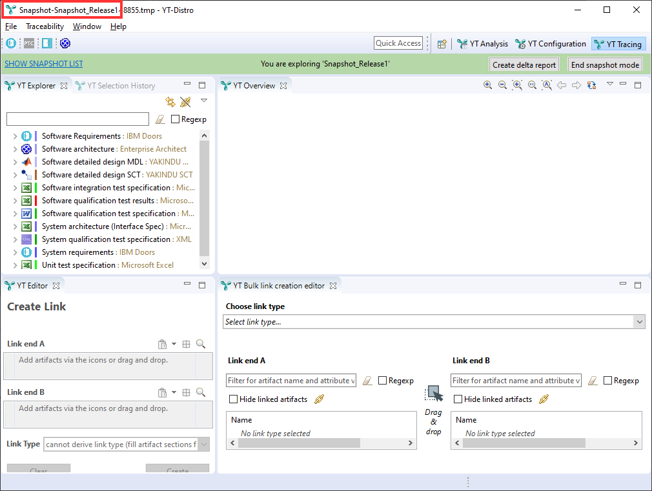This screenshot has height=491, width=652.
Task: Expand the Software architecture tree node
Action: tap(15, 149)
